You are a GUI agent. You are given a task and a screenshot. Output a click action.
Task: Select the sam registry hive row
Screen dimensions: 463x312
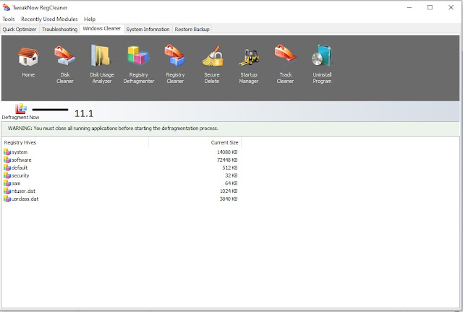coord(121,183)
